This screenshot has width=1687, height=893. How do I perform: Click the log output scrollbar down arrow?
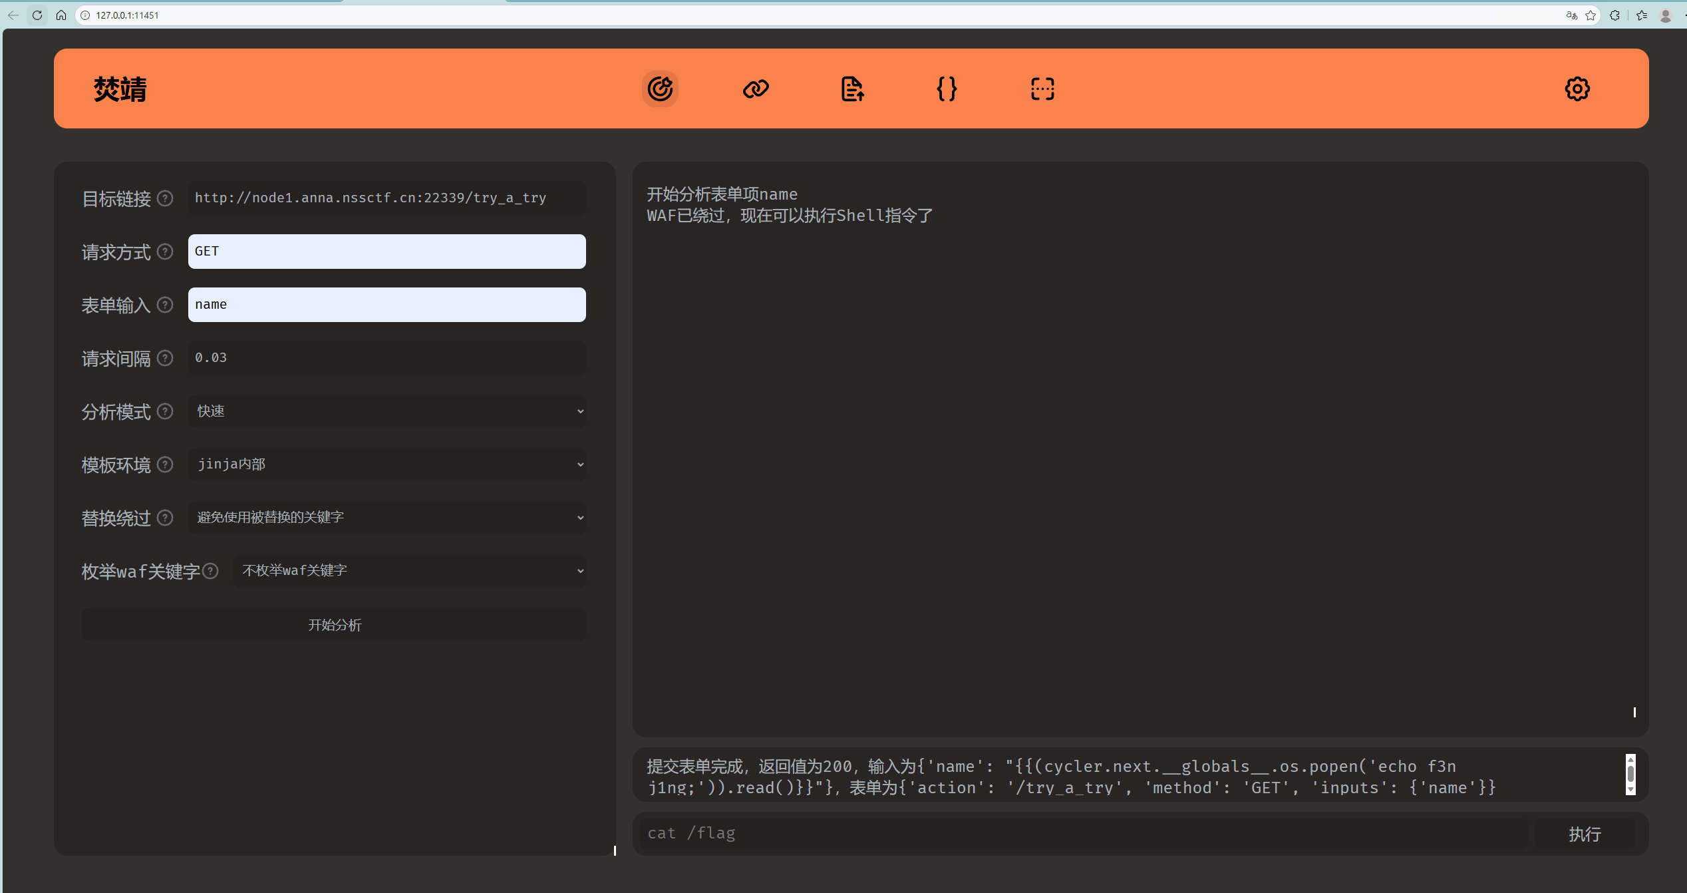[1630, 790]
